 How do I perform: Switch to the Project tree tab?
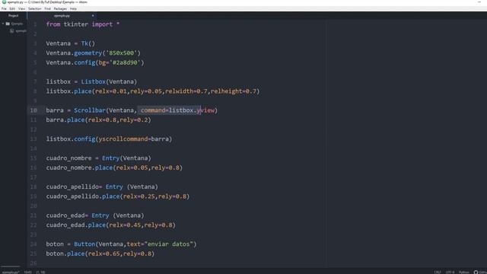pyautogui.click(x=14, y=15)
